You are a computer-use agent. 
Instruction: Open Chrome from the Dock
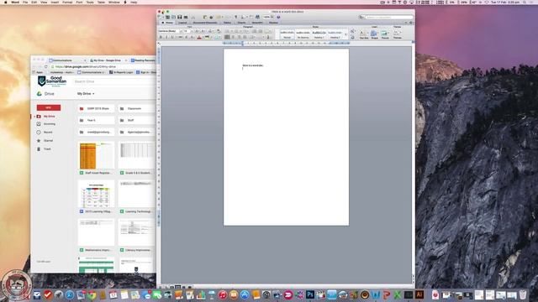pos(92,294)
